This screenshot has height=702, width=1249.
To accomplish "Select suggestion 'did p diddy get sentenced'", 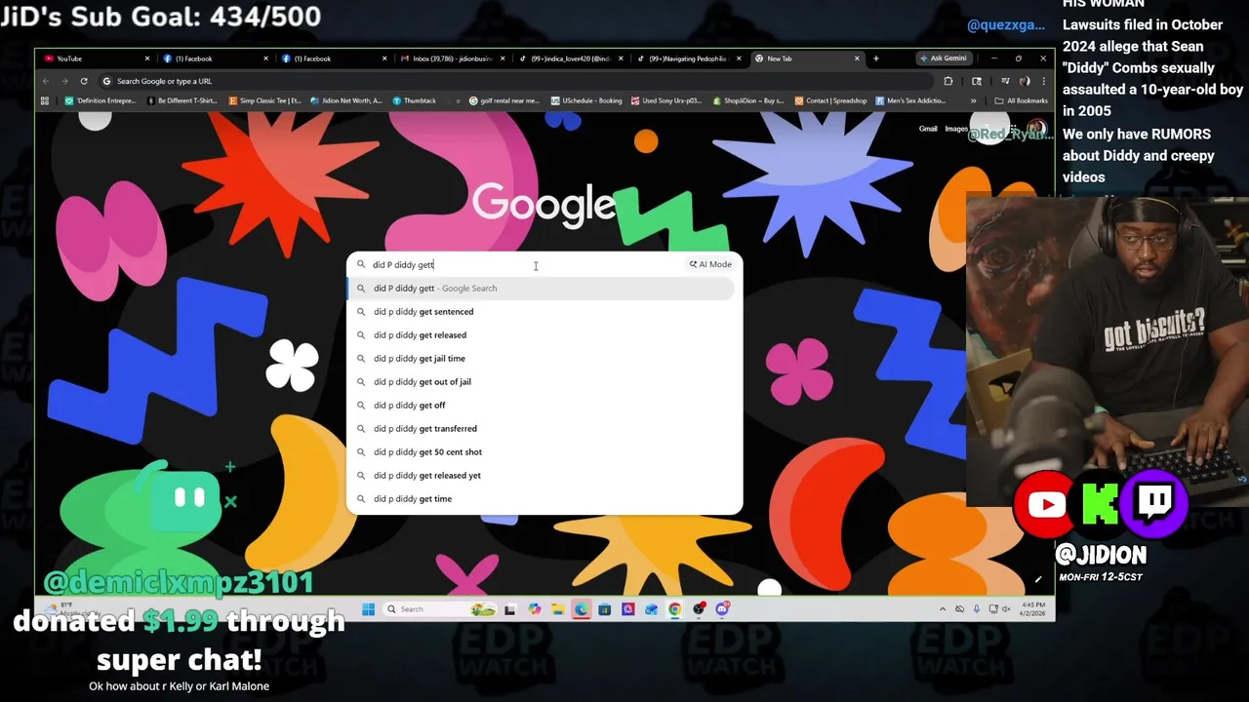I will point(543,311).
